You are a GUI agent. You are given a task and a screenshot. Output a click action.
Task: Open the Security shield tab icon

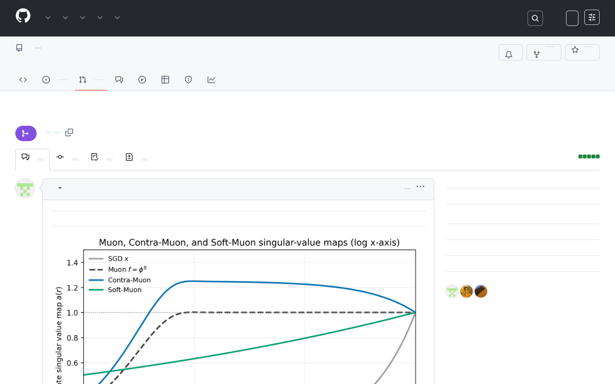tap(188, 80)
